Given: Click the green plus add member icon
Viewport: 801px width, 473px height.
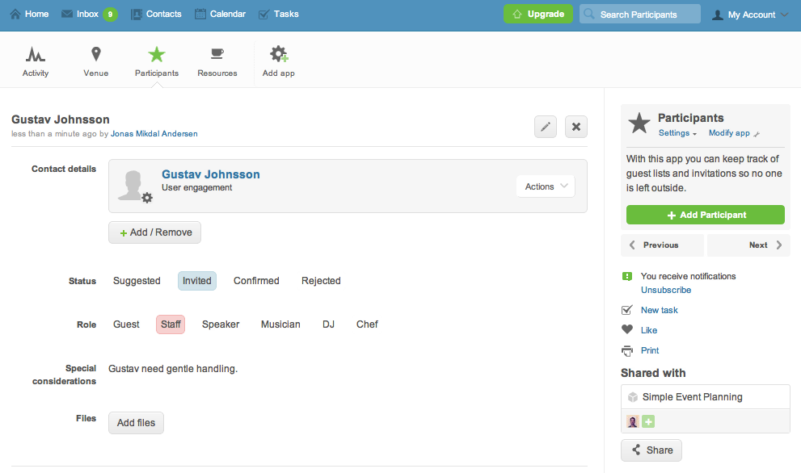Looking at the screenshot, I should point(648,421).
